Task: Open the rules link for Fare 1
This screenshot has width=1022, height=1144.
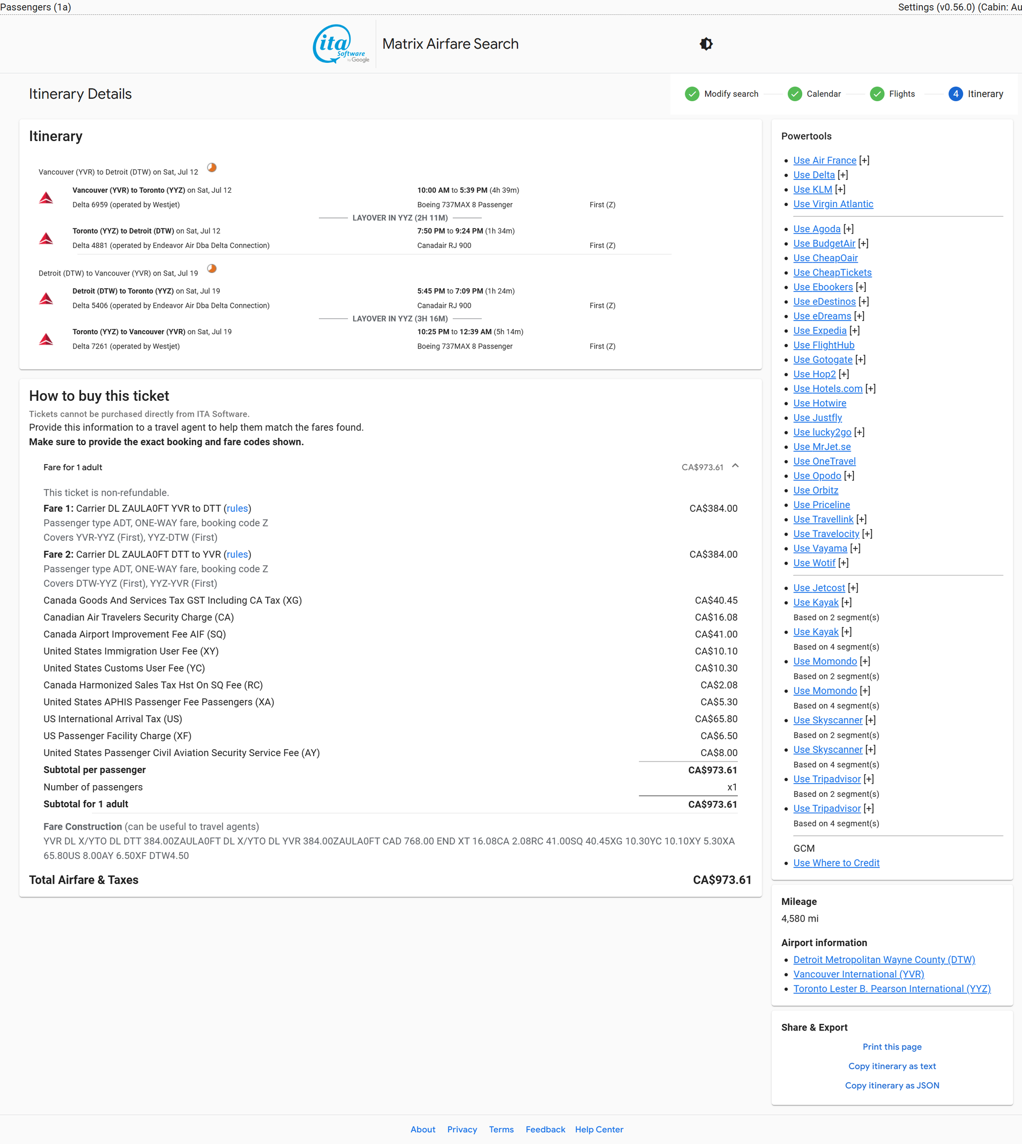Action: (237, 508)
